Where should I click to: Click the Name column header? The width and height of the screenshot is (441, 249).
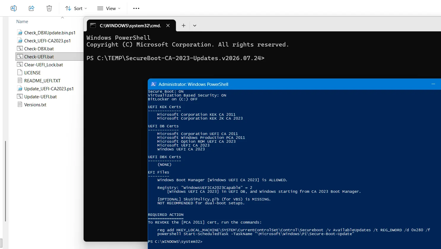22,22
